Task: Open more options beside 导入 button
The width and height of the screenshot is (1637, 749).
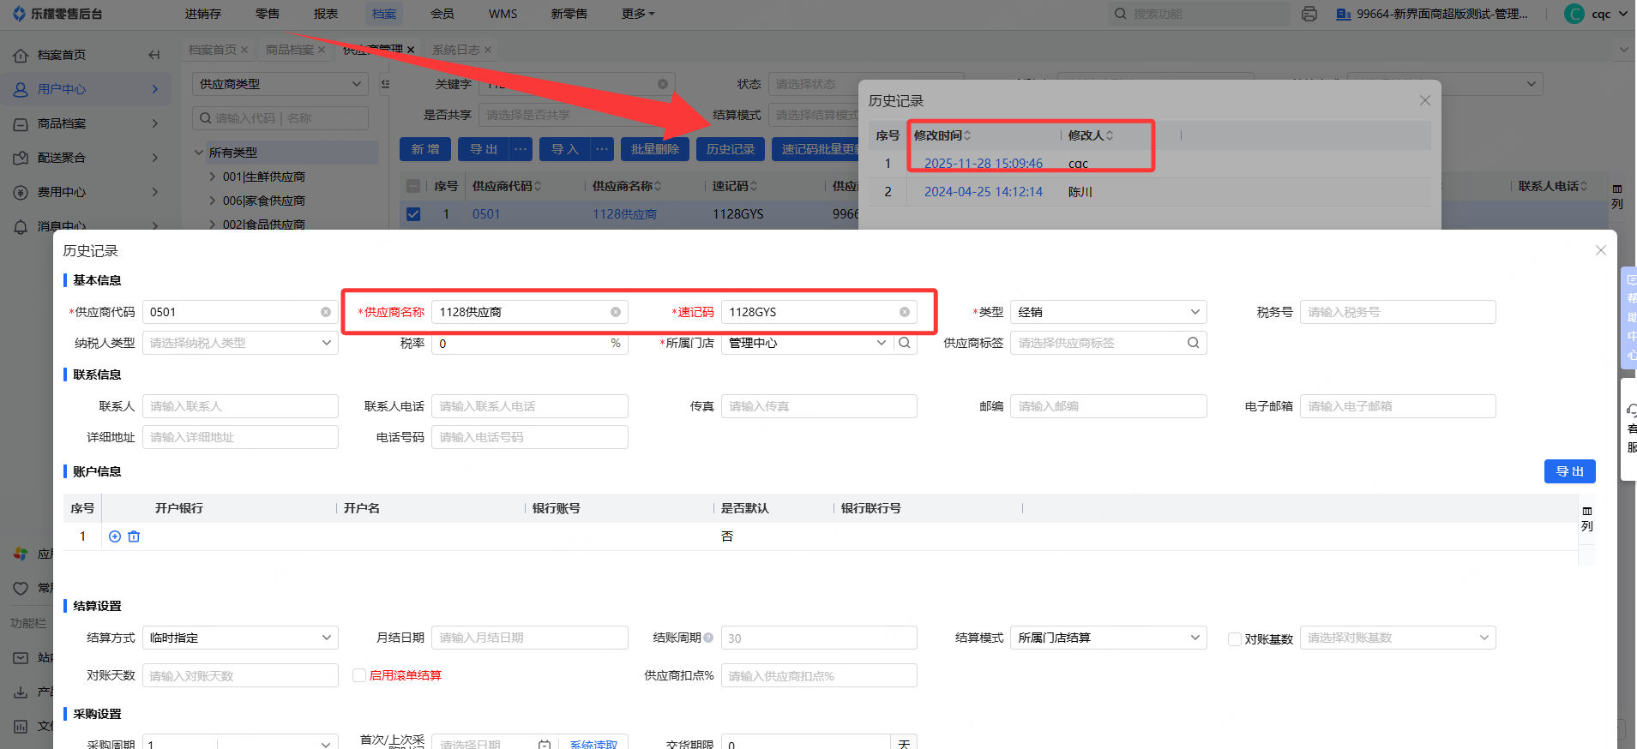Action: (x=602, y=149)
